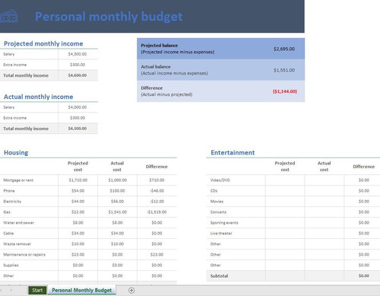Screen dimensions: 380x296
Task: Select Electricity difference -$12.00
Action: tap(157, 202)
